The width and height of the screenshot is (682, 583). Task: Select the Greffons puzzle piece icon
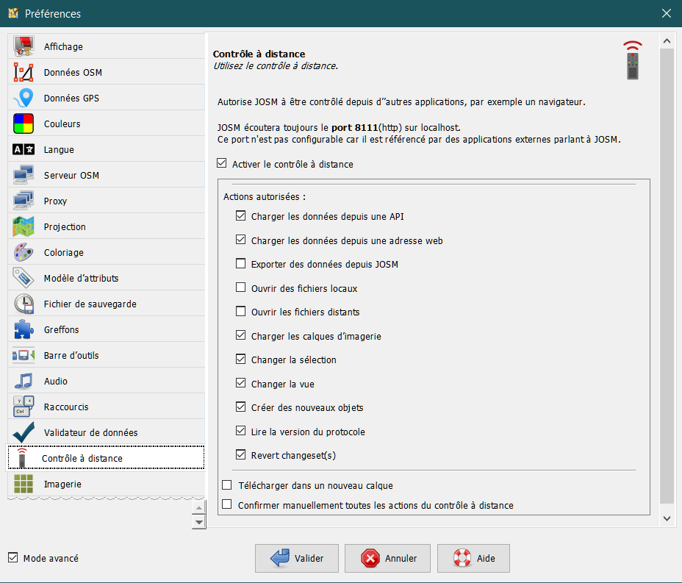click(x=24, y=330)
